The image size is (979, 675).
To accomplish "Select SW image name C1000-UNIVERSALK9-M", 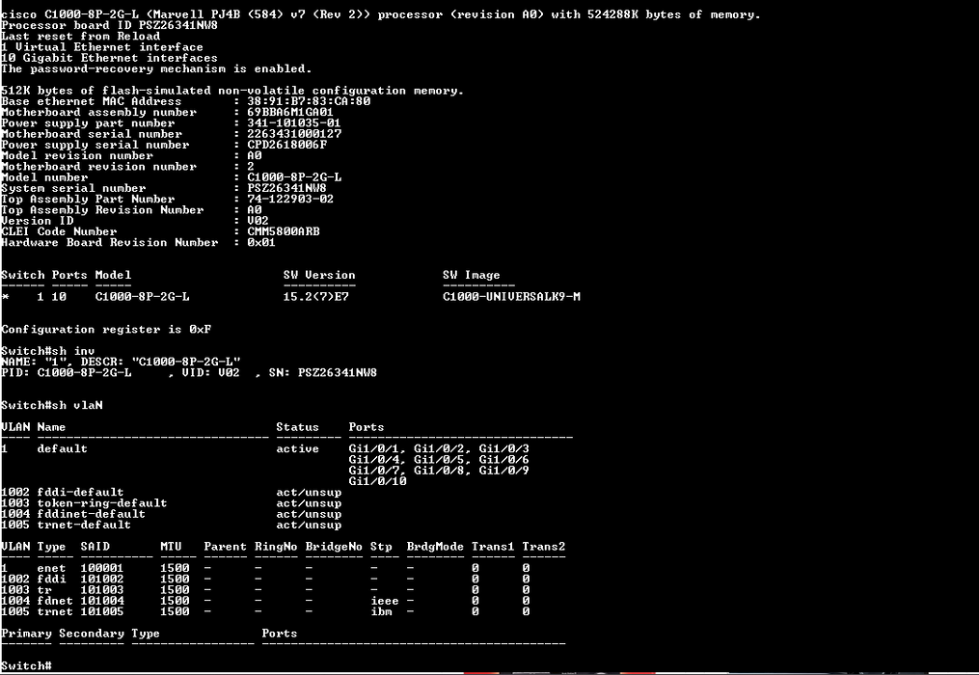I will click(x=511, y=297).
